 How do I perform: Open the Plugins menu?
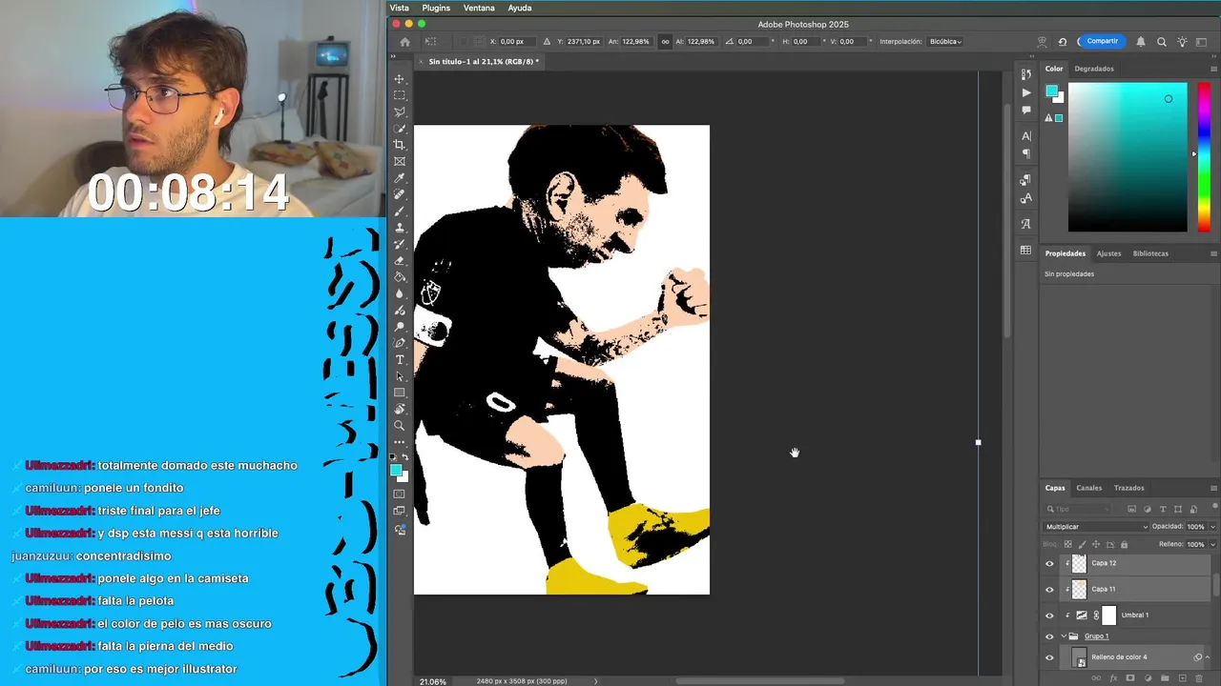[x=436, y=8]
